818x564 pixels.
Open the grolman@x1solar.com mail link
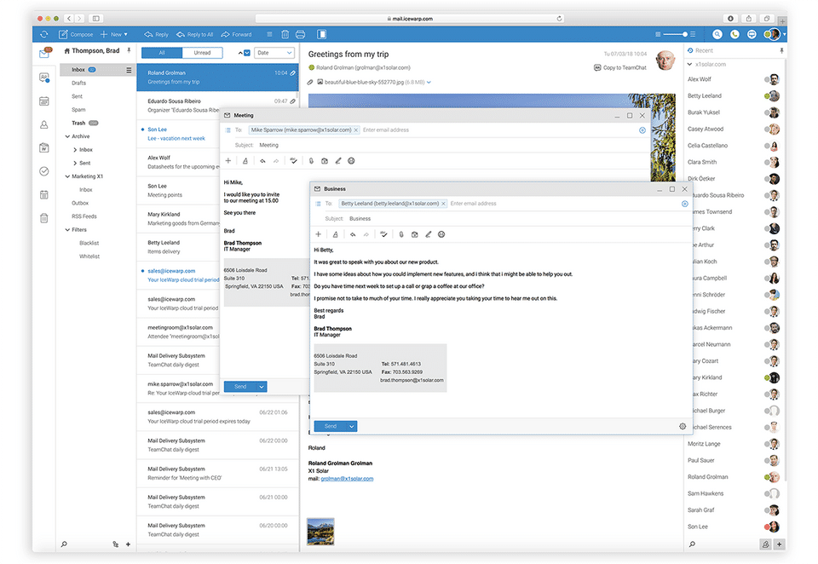[x=347, y=479]
